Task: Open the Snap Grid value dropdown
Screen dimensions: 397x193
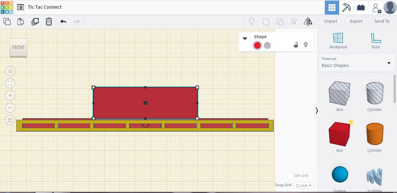Action: click(303, 185)
